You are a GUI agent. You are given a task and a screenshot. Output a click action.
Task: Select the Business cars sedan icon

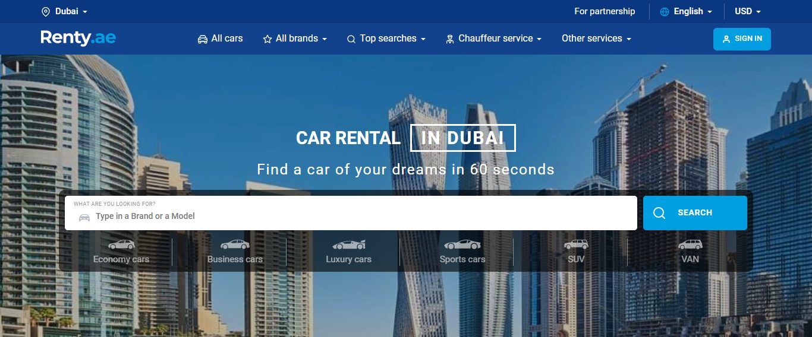tap(235, 244)
